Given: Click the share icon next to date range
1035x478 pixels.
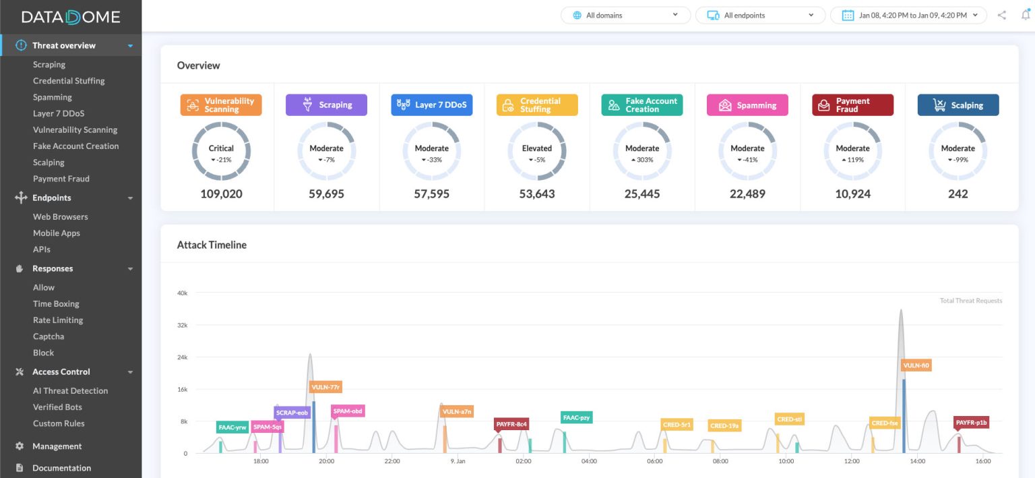Looking at the screenshot, I should coord(1001,14).
